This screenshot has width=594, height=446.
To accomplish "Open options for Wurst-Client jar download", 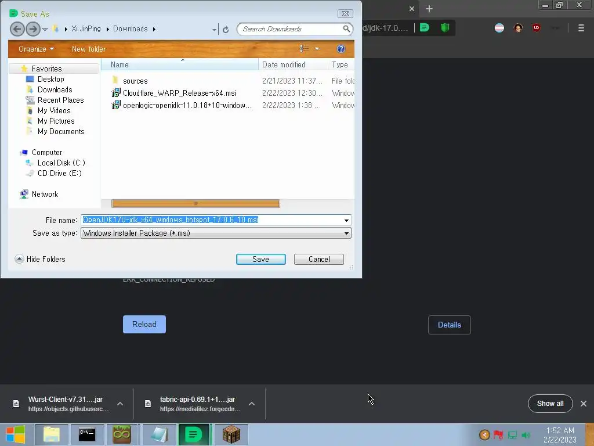I will 120,404.
